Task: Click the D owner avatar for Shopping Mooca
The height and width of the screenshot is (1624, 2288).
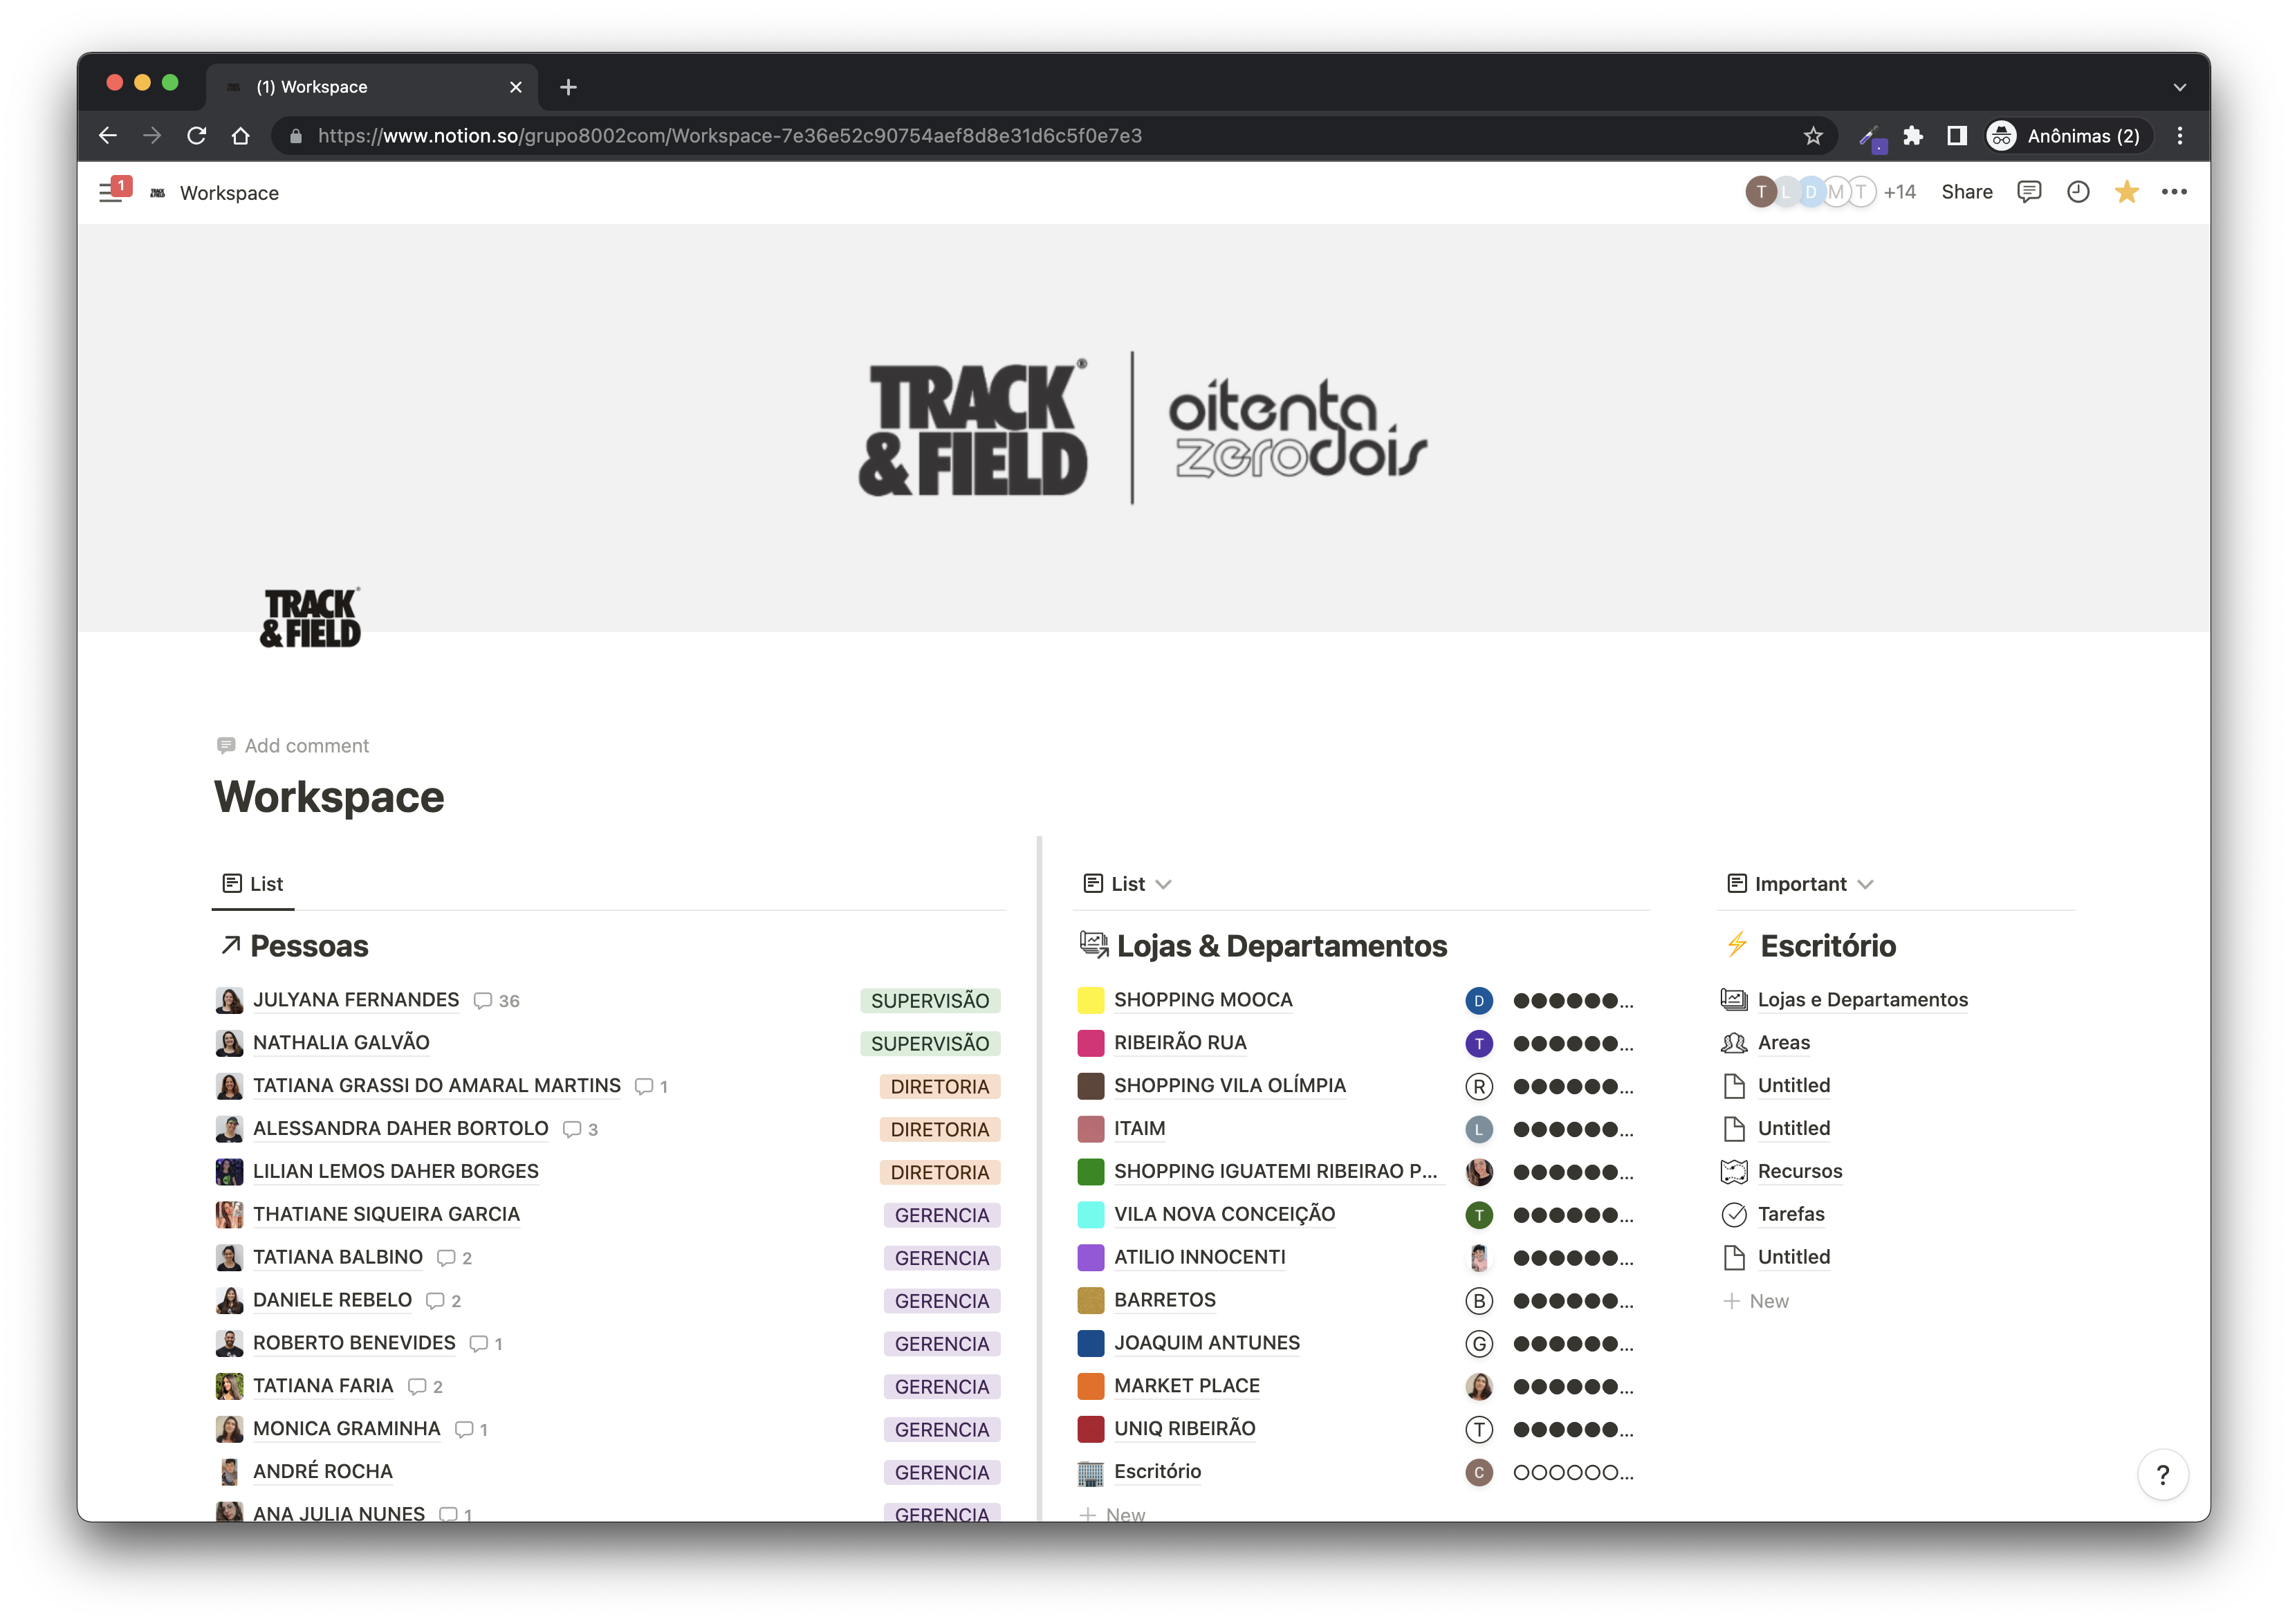Action: 1479,1000
